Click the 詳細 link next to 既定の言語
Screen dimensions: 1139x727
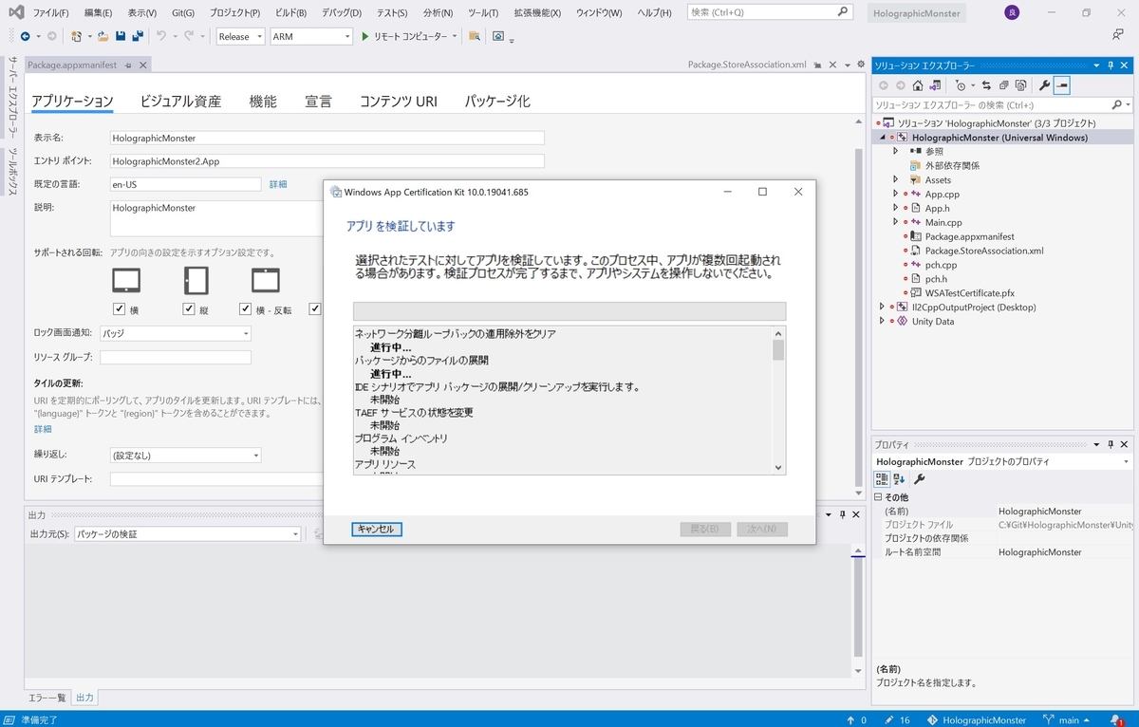278,184
